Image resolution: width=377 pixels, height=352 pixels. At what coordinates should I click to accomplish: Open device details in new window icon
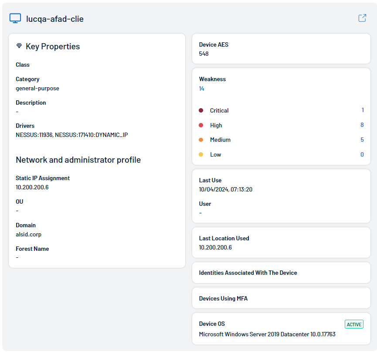point(362,18)
